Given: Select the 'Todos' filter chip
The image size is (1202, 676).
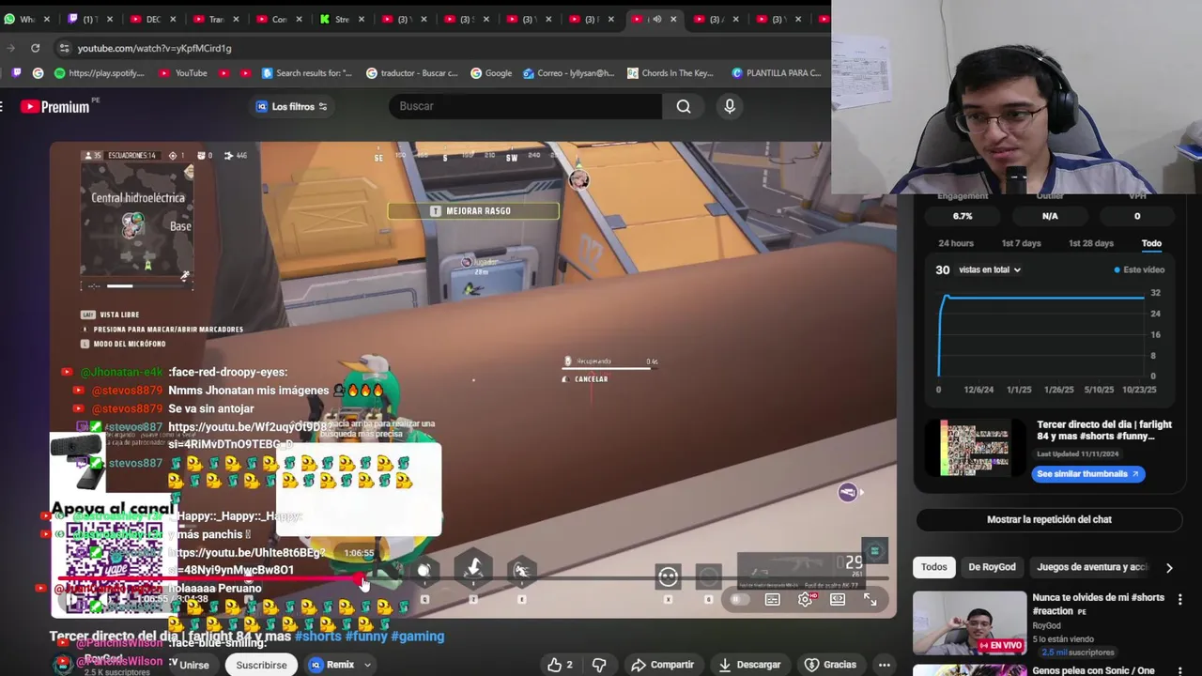Looking at the screenshot, I should click(933, 567).
